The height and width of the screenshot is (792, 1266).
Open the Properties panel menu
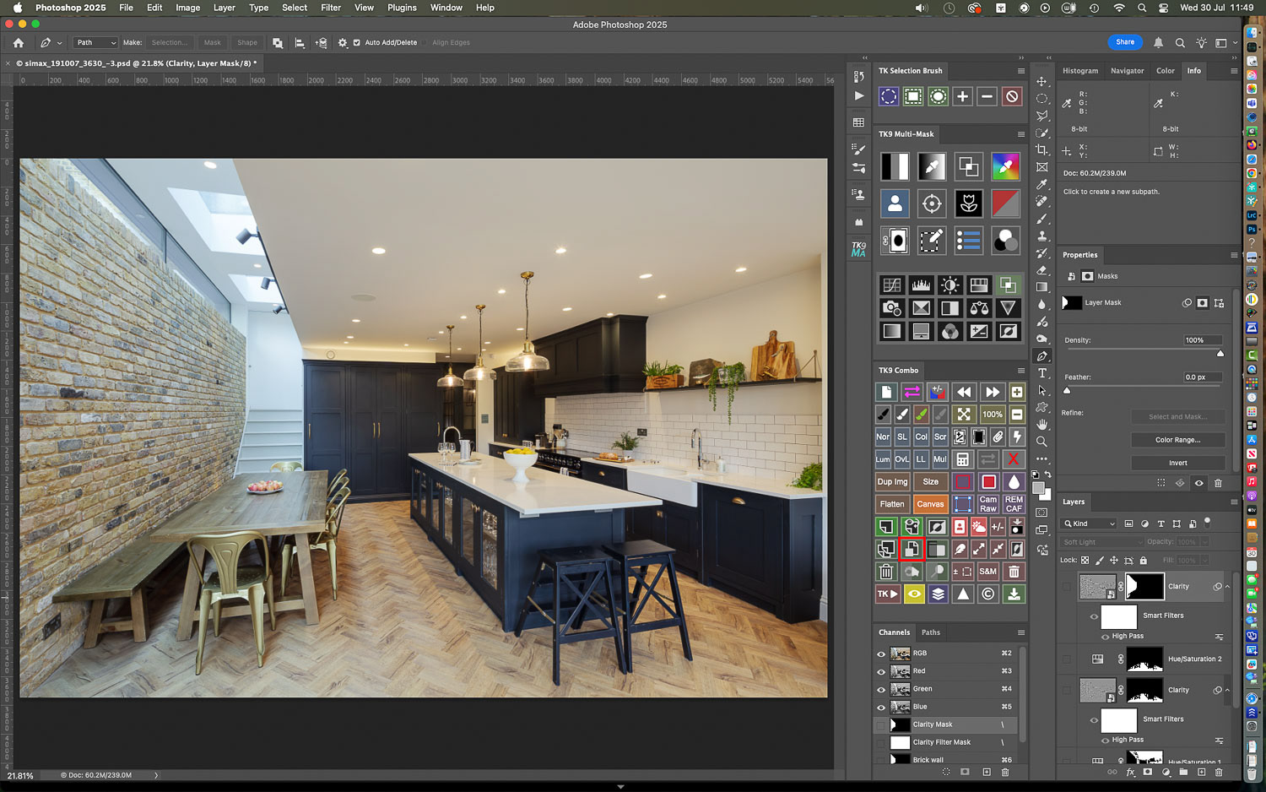click(x=1233, y=255)
